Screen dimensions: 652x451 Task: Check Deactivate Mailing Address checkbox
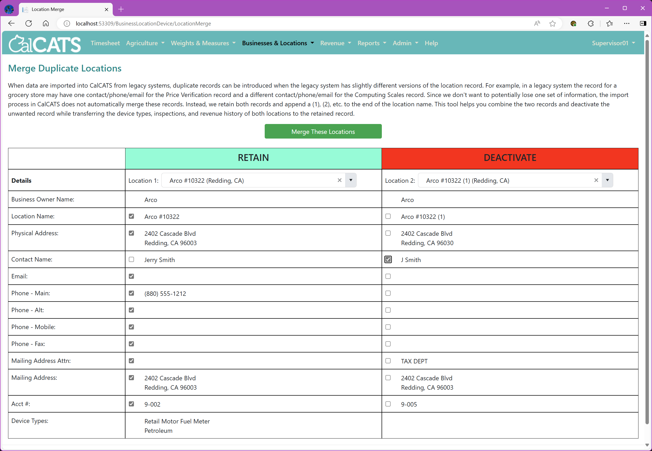(x=388, y=378)
